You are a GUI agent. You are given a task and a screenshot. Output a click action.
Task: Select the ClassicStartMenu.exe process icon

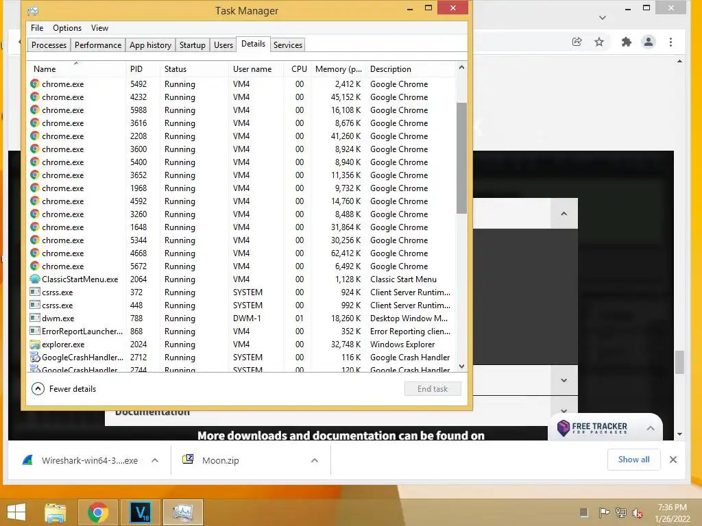coord(34,279)
